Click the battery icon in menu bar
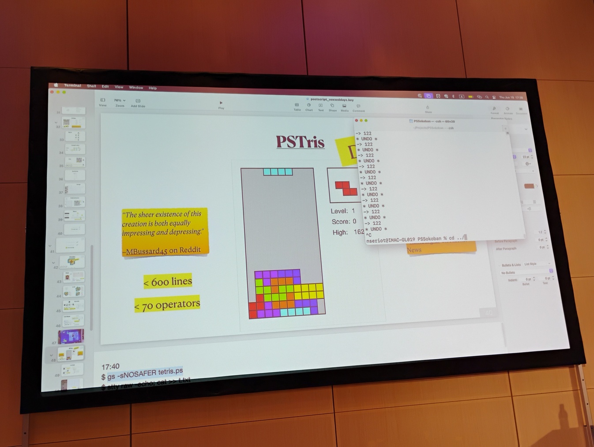 pyautogui.click(x=471, y=97)
